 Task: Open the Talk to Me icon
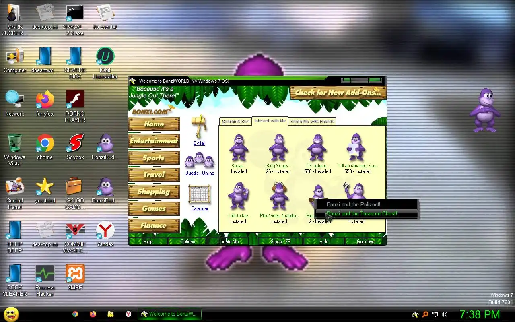239,197
